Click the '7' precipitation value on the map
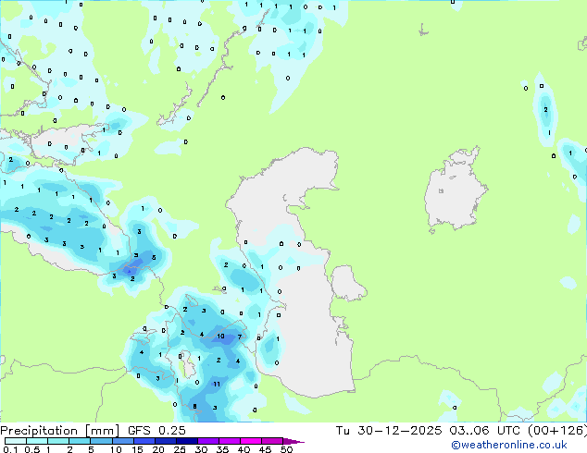Screen dimensions: 587x453 (240, 337)
